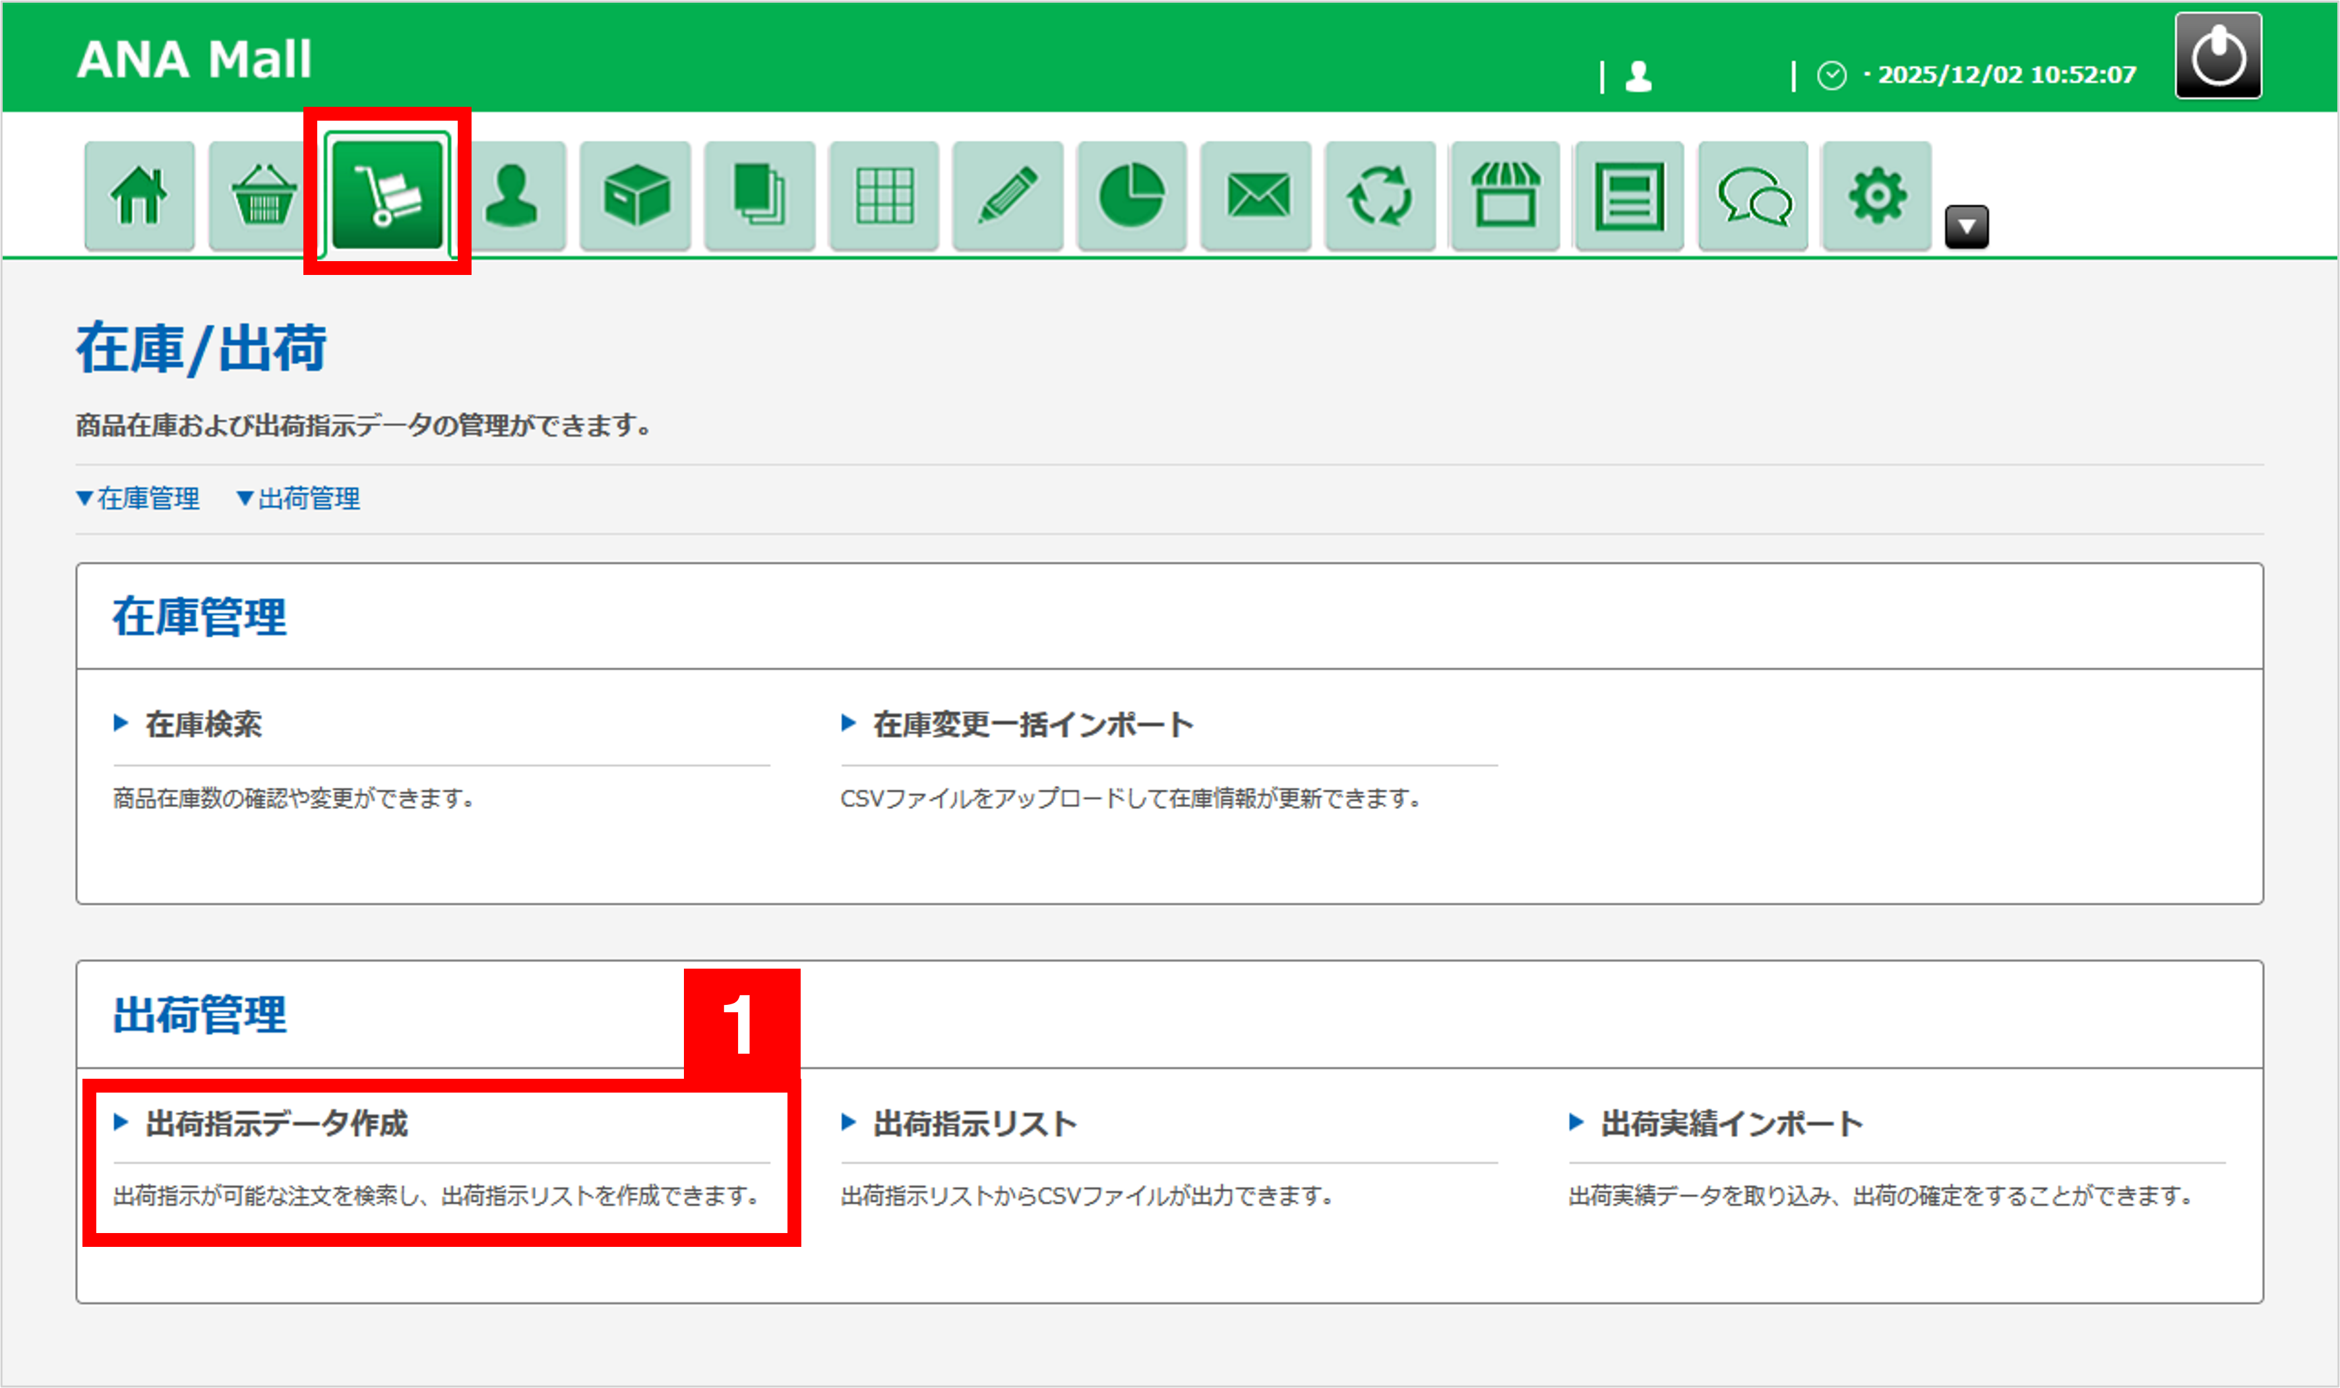Click the home house icon
Screen dimensions: 2340x1388
coord(139,196)
